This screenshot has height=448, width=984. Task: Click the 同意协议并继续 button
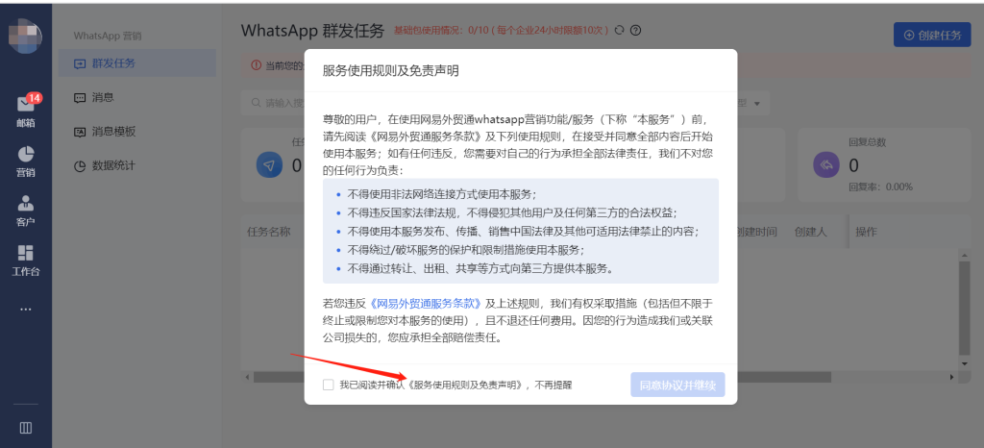click(x=677, y=385)
